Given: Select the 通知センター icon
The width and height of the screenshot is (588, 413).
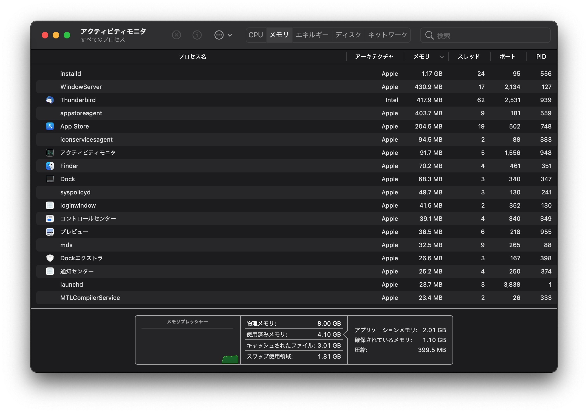Looking at the screenshot, I should (50, 271).
